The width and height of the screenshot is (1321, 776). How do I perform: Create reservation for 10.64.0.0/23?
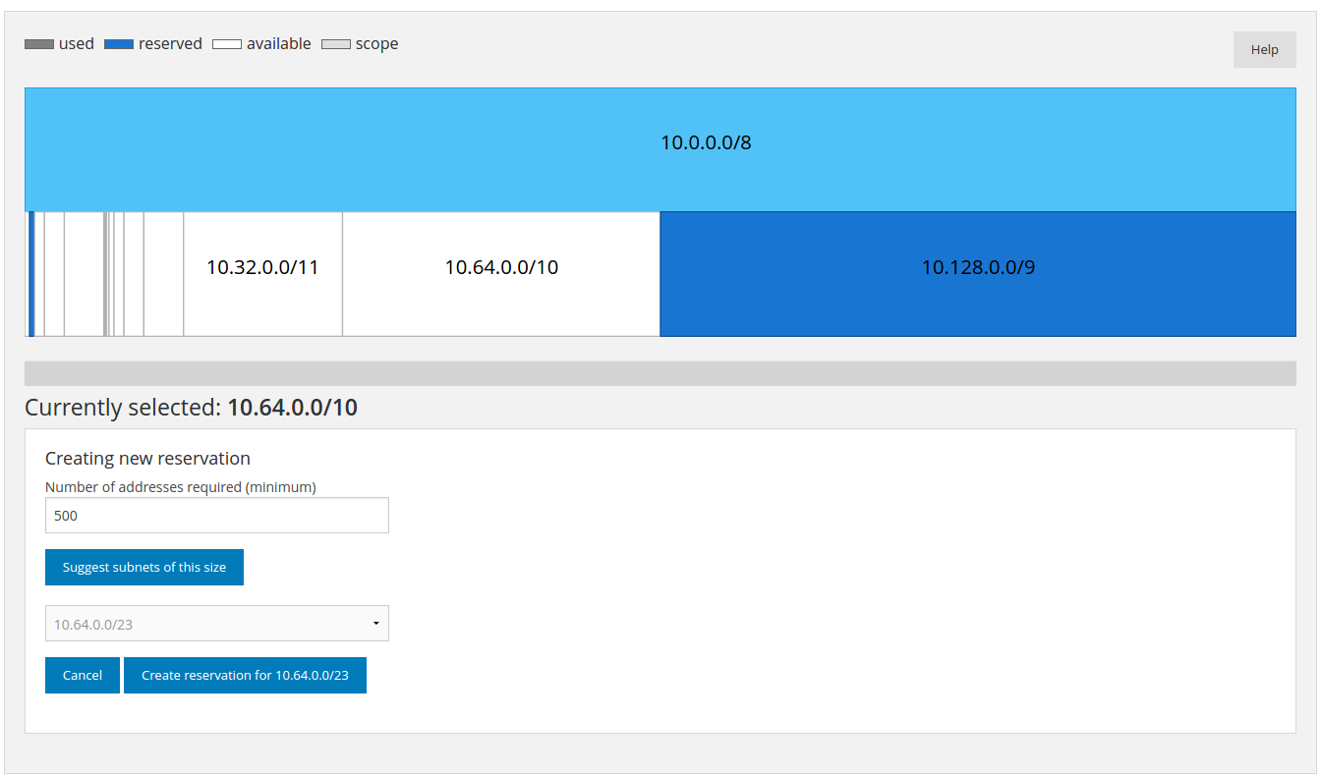[245, 676]
